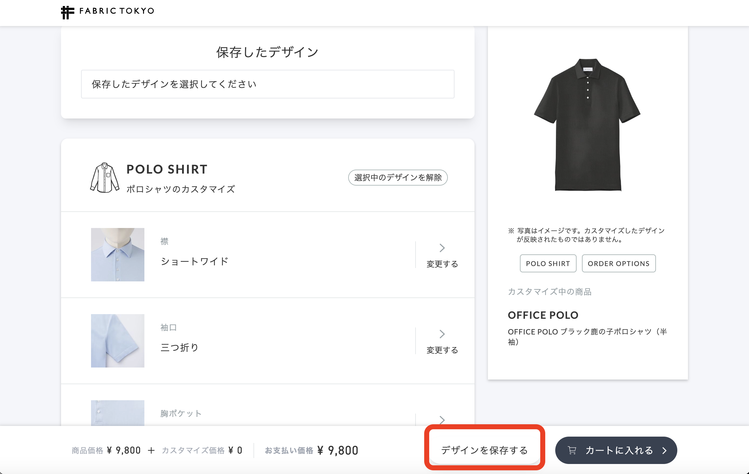Click the 変更する label for 襟
Viewport: 749px width, 474px height.
click(442, 263)
